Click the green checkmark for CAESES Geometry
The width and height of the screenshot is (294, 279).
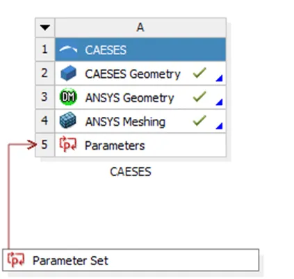point(199,72)
